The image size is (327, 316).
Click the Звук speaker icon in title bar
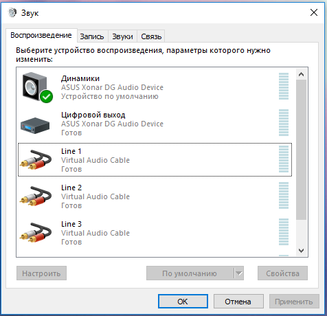(12, 12)
